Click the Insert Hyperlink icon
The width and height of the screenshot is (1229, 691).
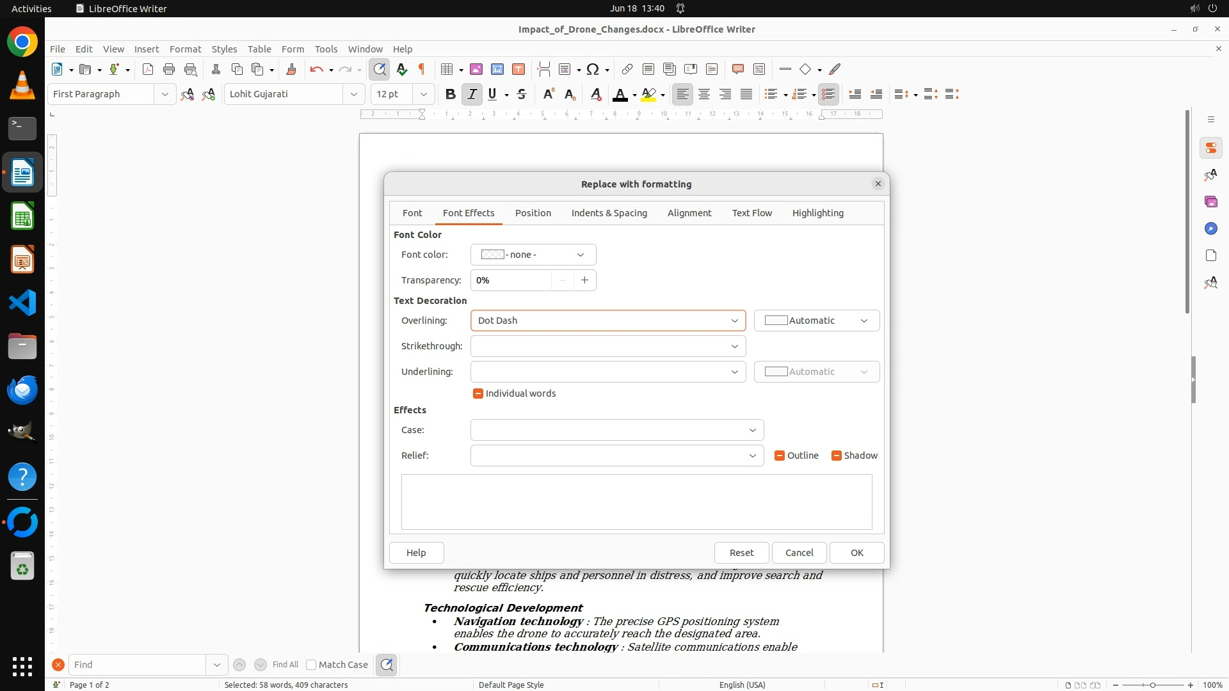click(x=627, y=69)
